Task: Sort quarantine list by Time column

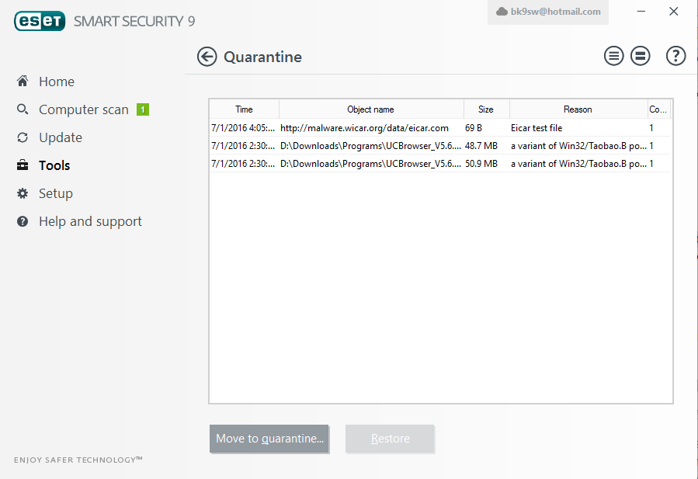Action: point(244,109)
